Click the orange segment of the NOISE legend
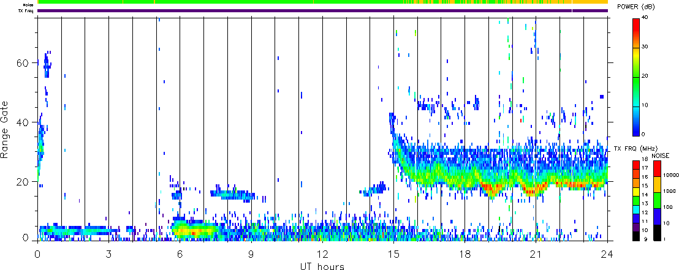679x270 pixels. coord(658,184)
